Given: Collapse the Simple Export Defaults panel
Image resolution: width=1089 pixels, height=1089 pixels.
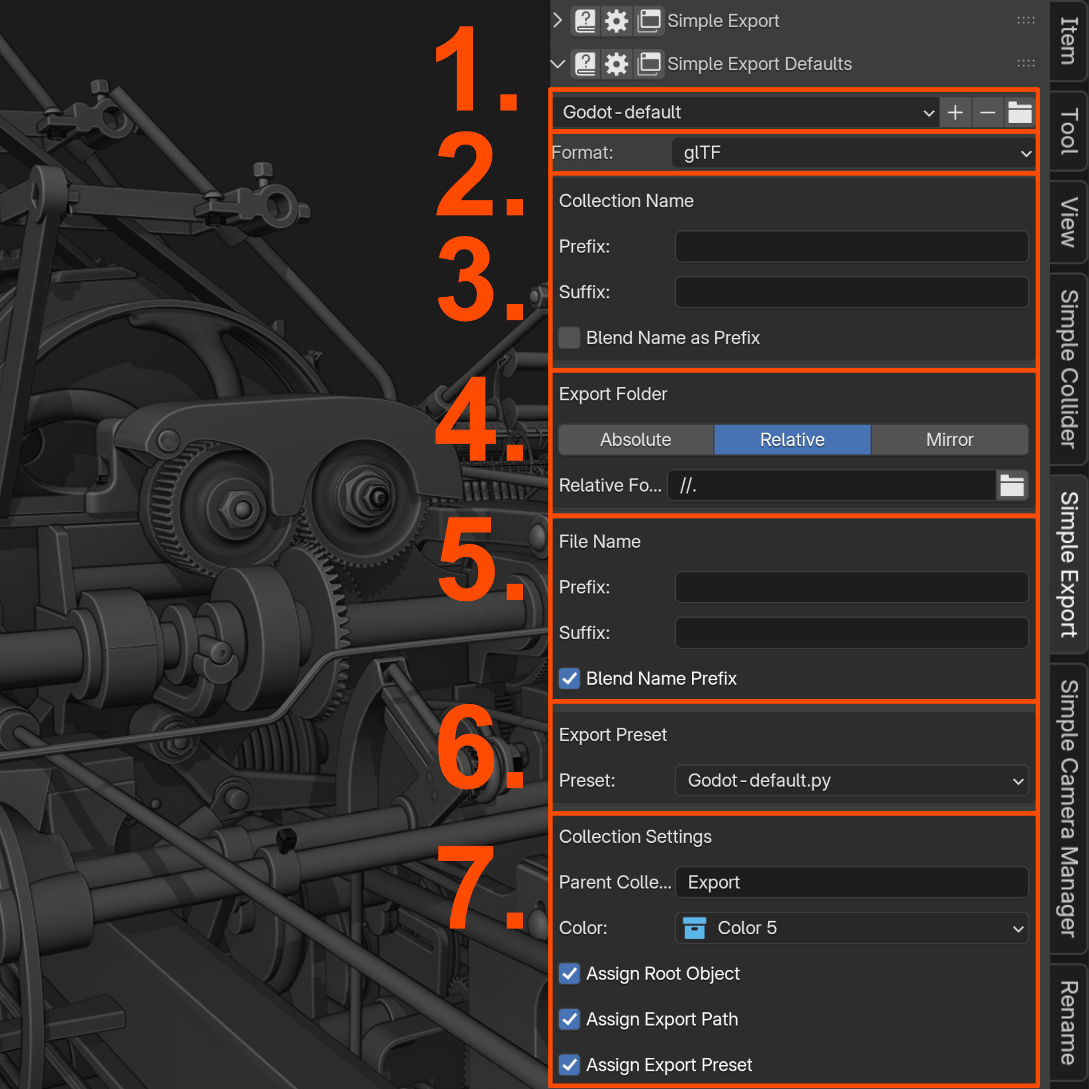Looking at the screenshot, I should tap(558, 64).
